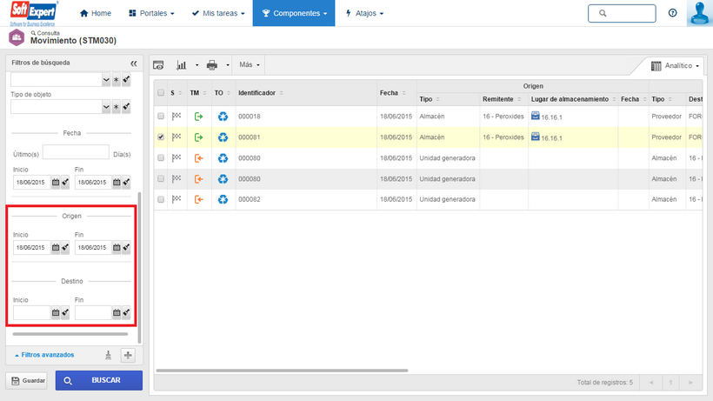This screenshot has height=401, width=713.
Task: Open calendar for Fecha Fin field
Action: (117, 183)
